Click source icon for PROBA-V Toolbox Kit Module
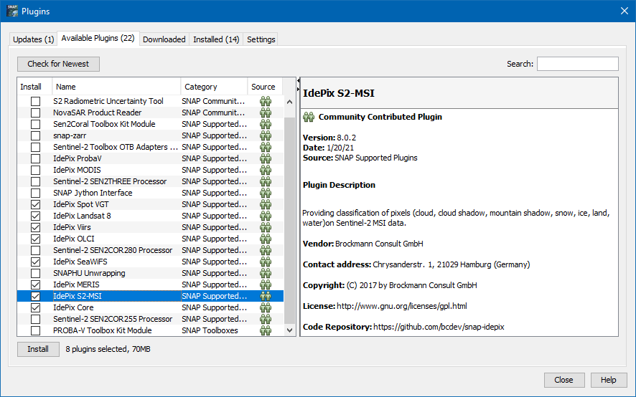Image resolution: width=636 pixels, height=397 pixels. 266,330
